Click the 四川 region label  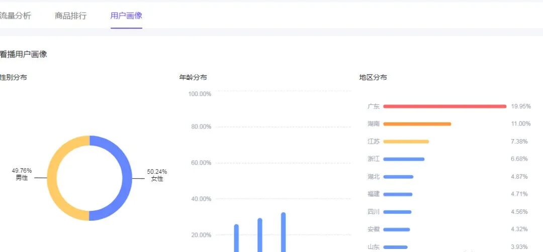point(374,212)
